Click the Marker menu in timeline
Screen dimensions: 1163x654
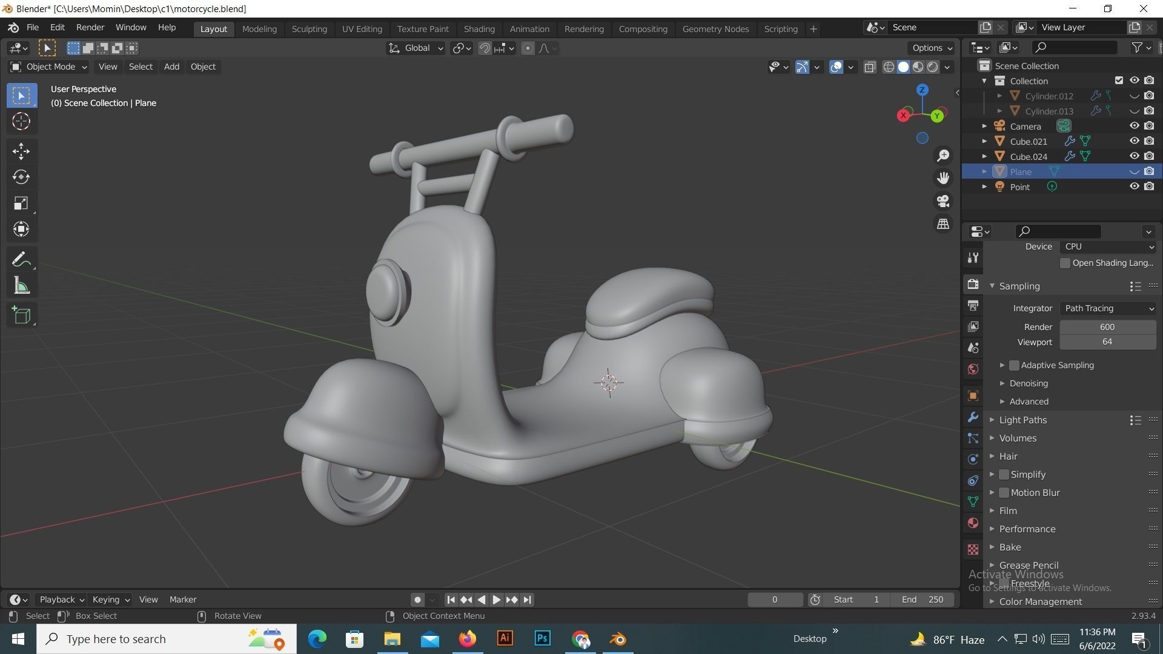[x=183, y=600]
